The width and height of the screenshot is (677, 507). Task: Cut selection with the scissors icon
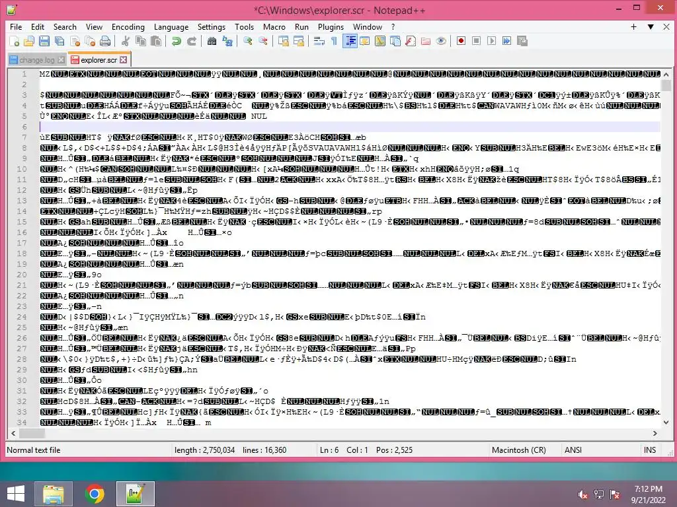(x=126, y=41)
